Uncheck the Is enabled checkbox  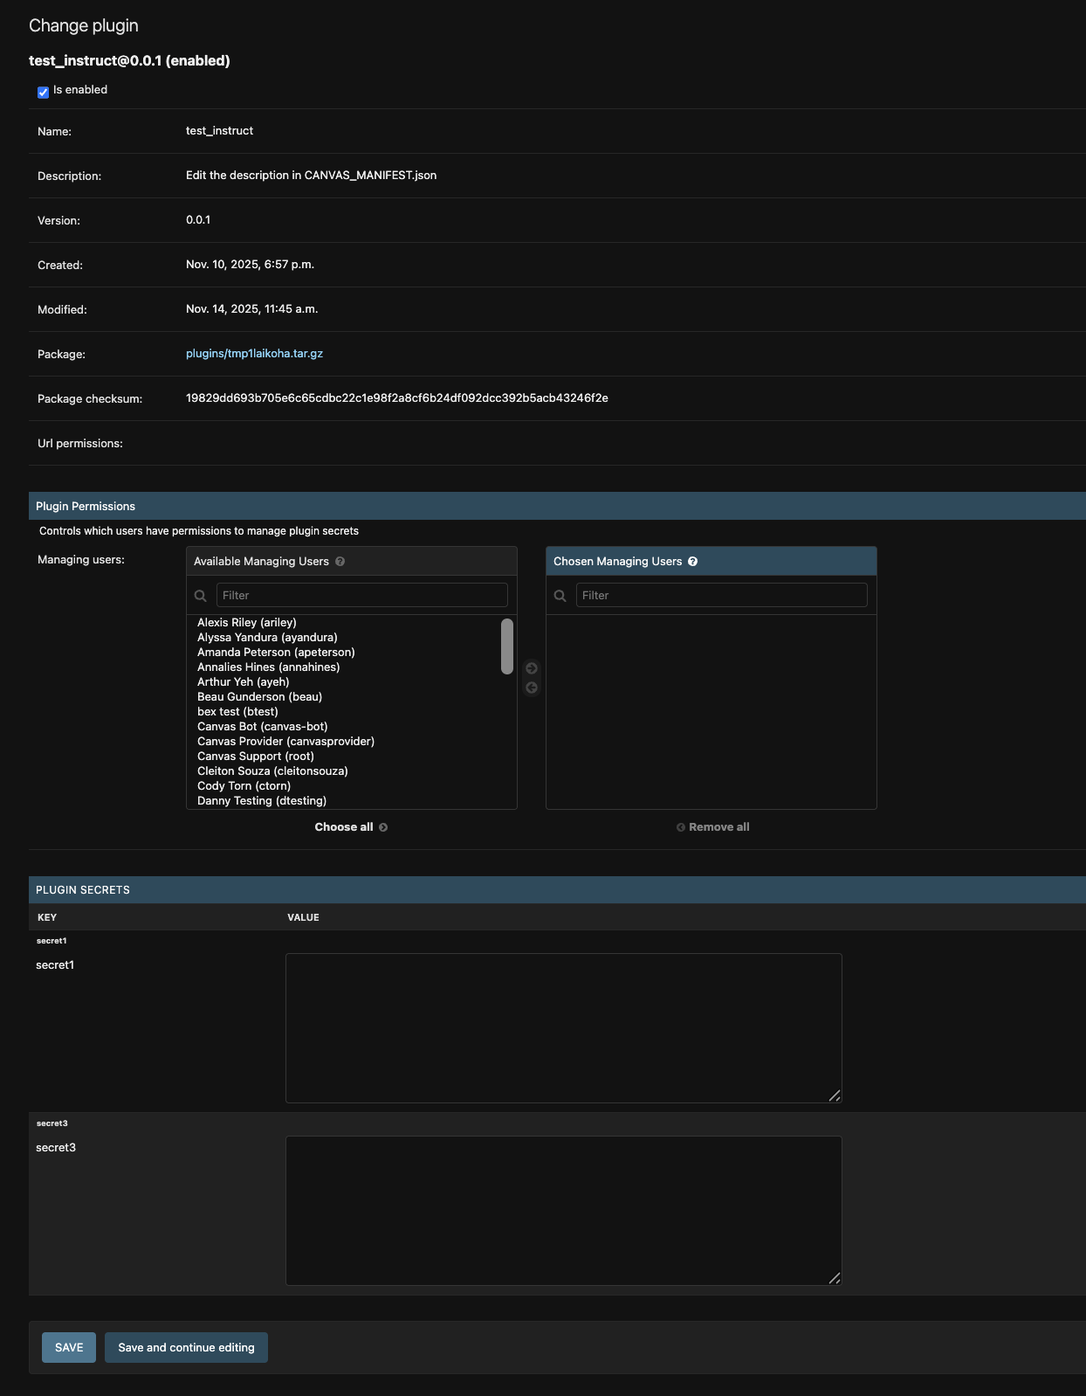[x=43, y=92]
